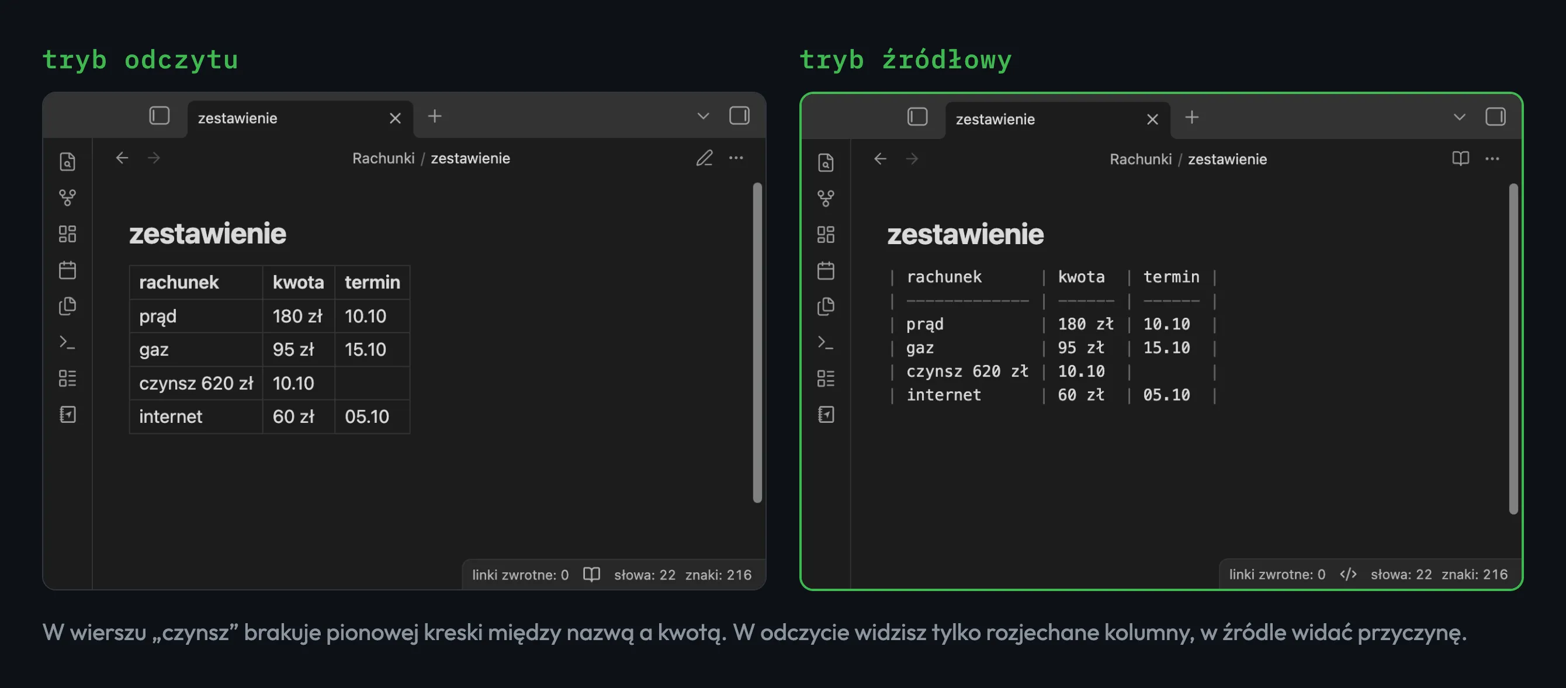This screenshot has height=688, width=1566.
Task: Open graph view icon in source-mode window
Action: (826, 198)
